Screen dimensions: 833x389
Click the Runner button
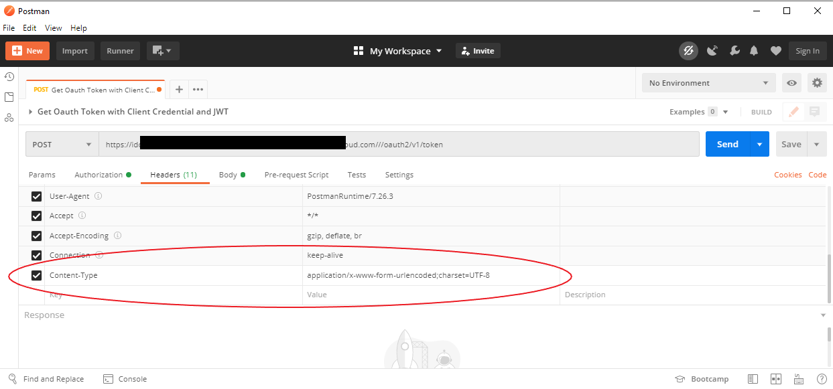tap(121, 51)
